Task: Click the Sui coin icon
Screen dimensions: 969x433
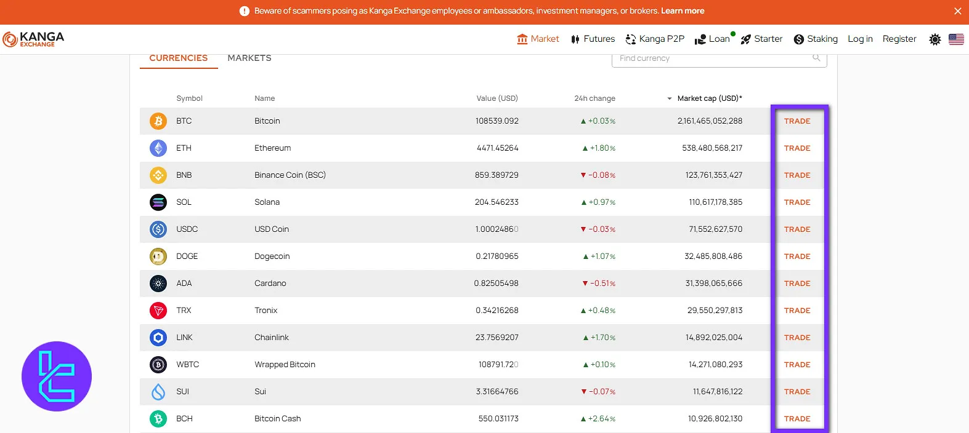Action: tap(158, 392)
